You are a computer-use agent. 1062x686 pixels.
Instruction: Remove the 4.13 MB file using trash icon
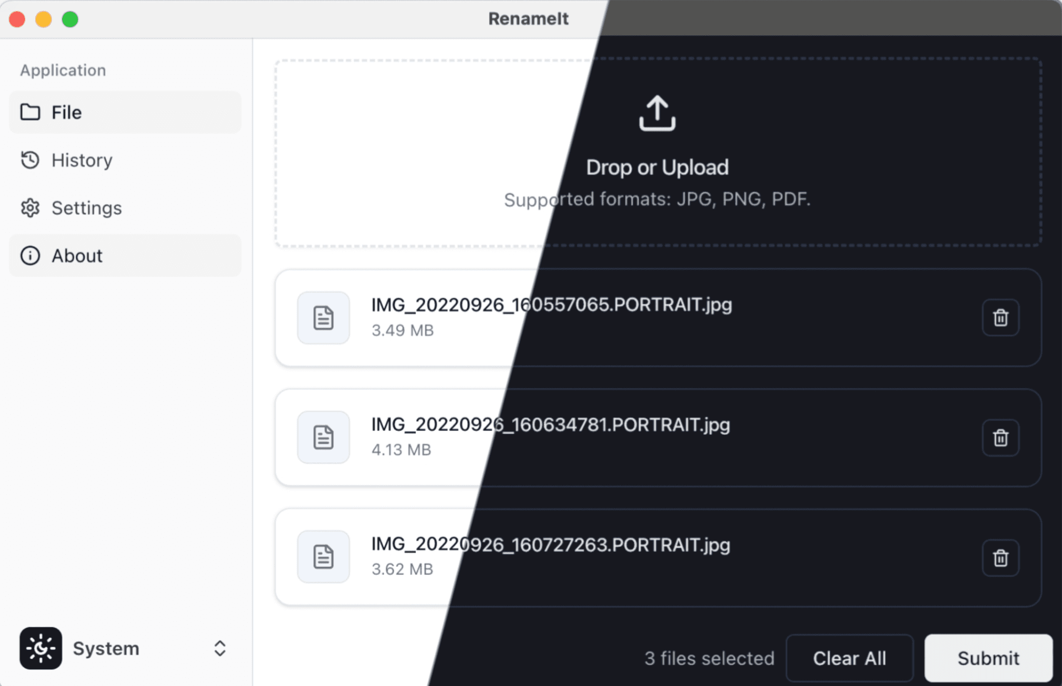(1000, 438)
